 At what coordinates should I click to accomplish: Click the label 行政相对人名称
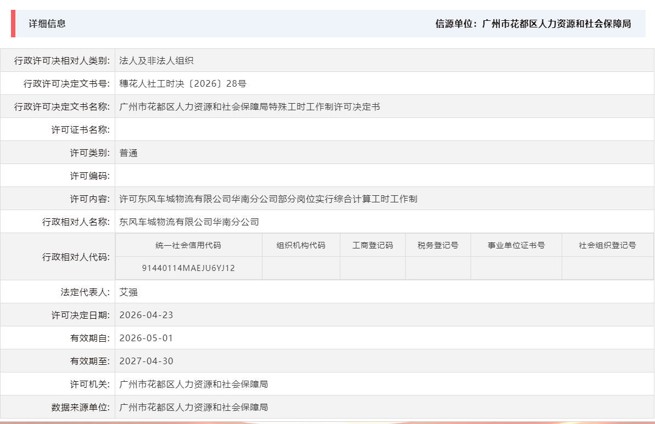point(76,222)
